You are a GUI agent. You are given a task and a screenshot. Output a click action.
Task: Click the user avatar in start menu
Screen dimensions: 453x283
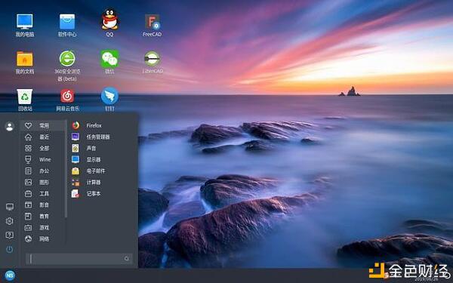click(10, 127)
